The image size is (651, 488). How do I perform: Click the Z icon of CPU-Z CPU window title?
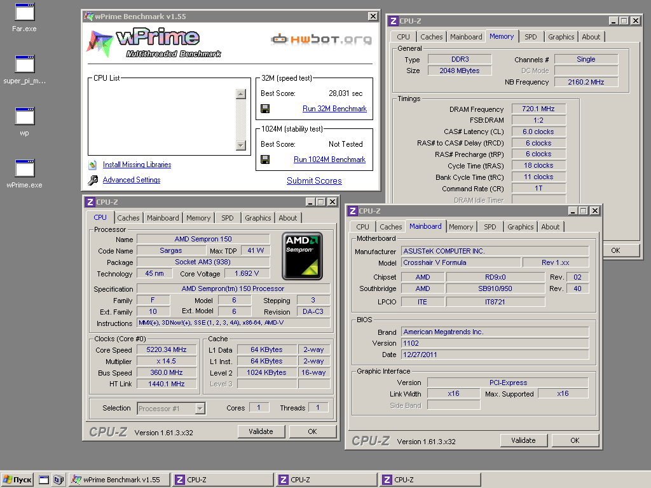coord(90,202)
